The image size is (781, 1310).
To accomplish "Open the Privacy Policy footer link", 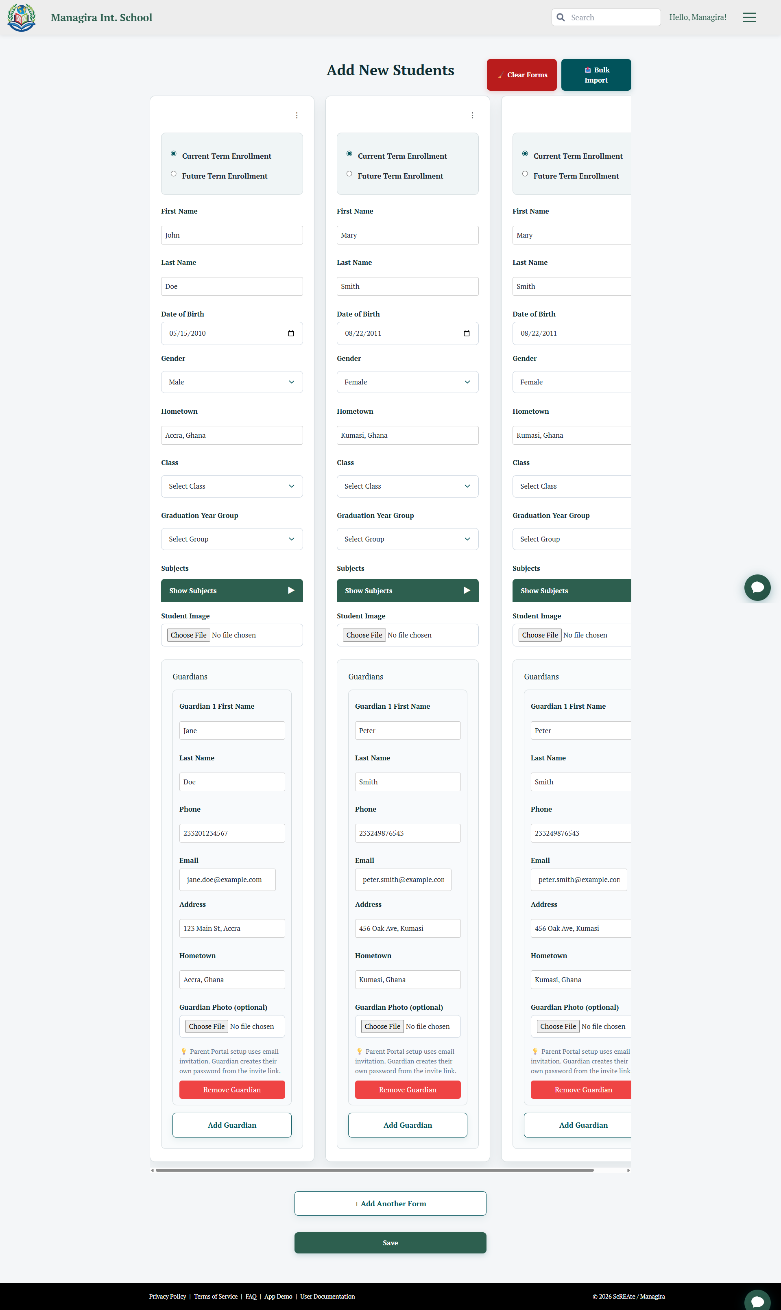I will pos(167,1296).
